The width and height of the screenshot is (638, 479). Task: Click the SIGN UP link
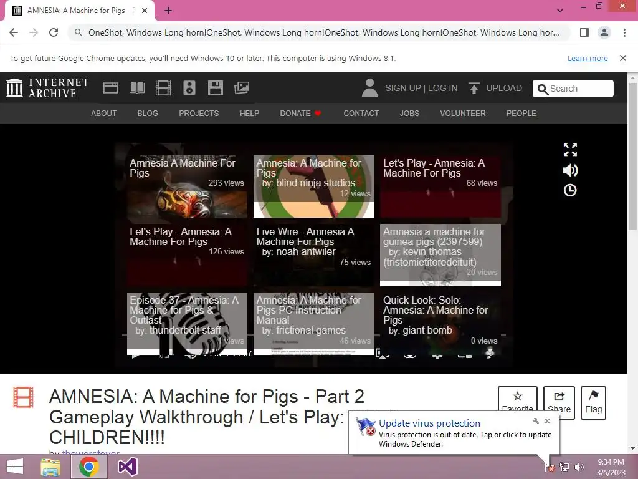[x=403, y=88]
